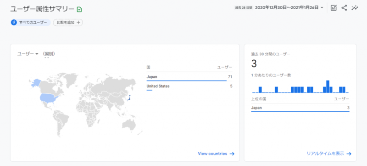
Task: Click the United States region on map
Action: pos(49,98)
